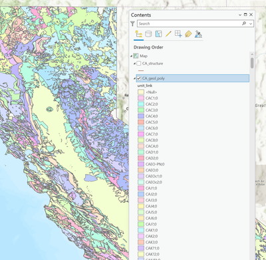The image size is (266, 260).
Task: Select List By Drawing Order icon
Action: point(138,34)
